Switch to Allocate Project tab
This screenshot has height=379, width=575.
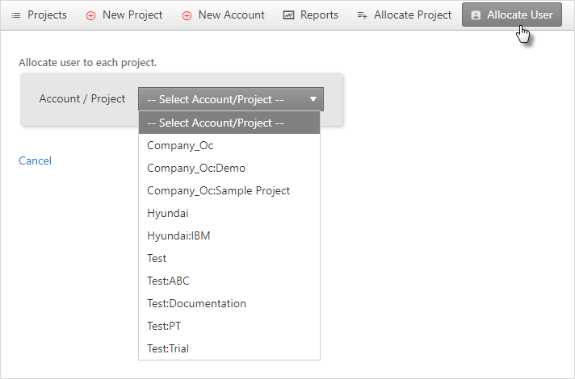405,15
